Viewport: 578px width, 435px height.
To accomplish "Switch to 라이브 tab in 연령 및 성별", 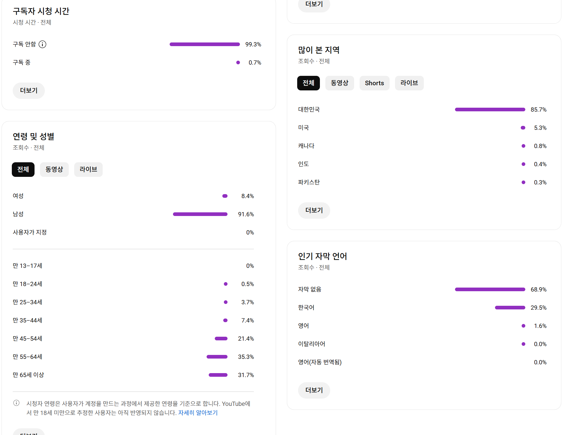I will [x=88, y=169].
